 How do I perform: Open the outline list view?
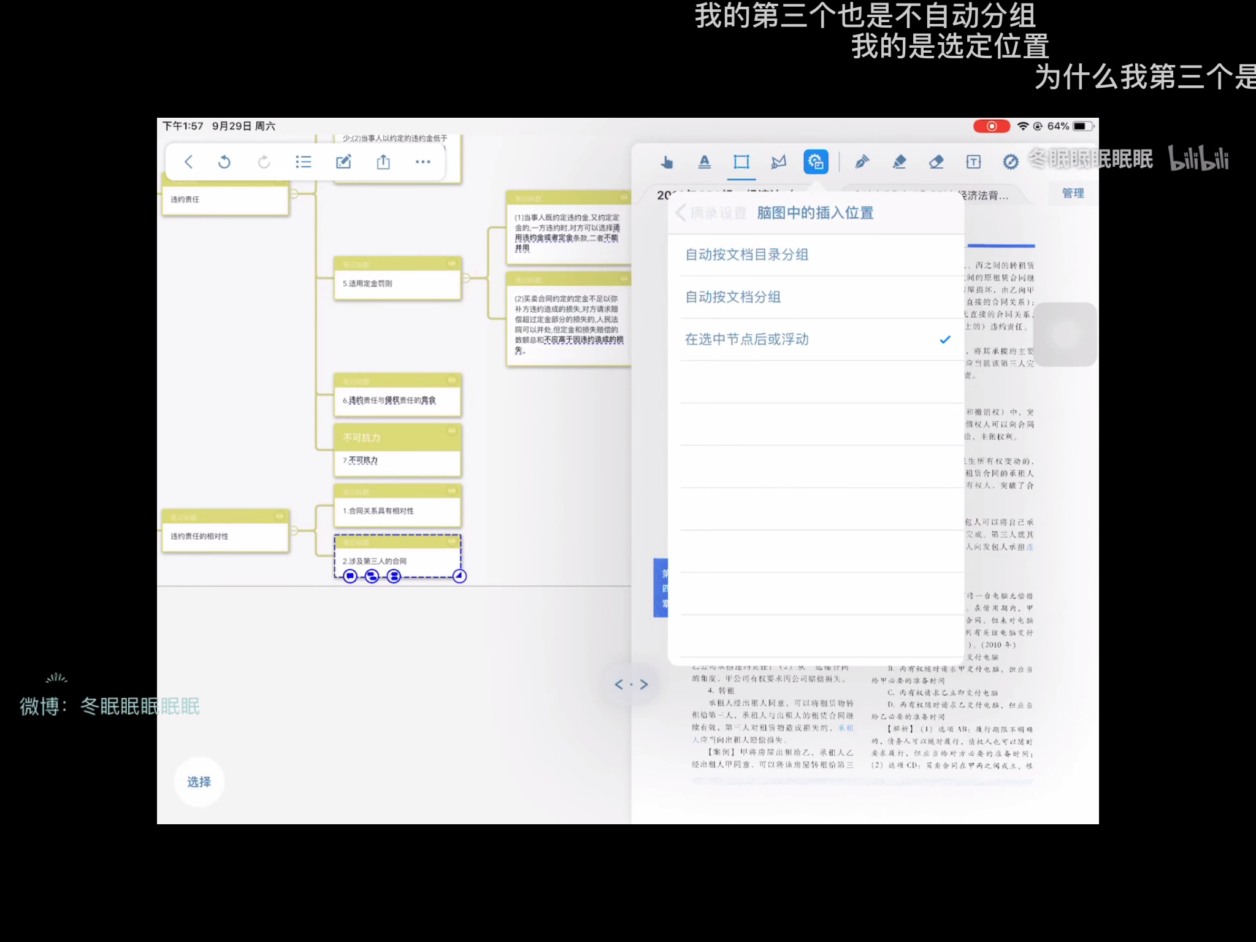[x=304, y=162]
